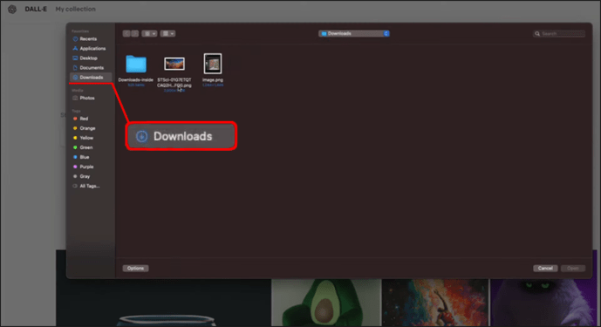Show All Tags in the sidebar
Screen dimensions: 601x327
click(86, 186)
